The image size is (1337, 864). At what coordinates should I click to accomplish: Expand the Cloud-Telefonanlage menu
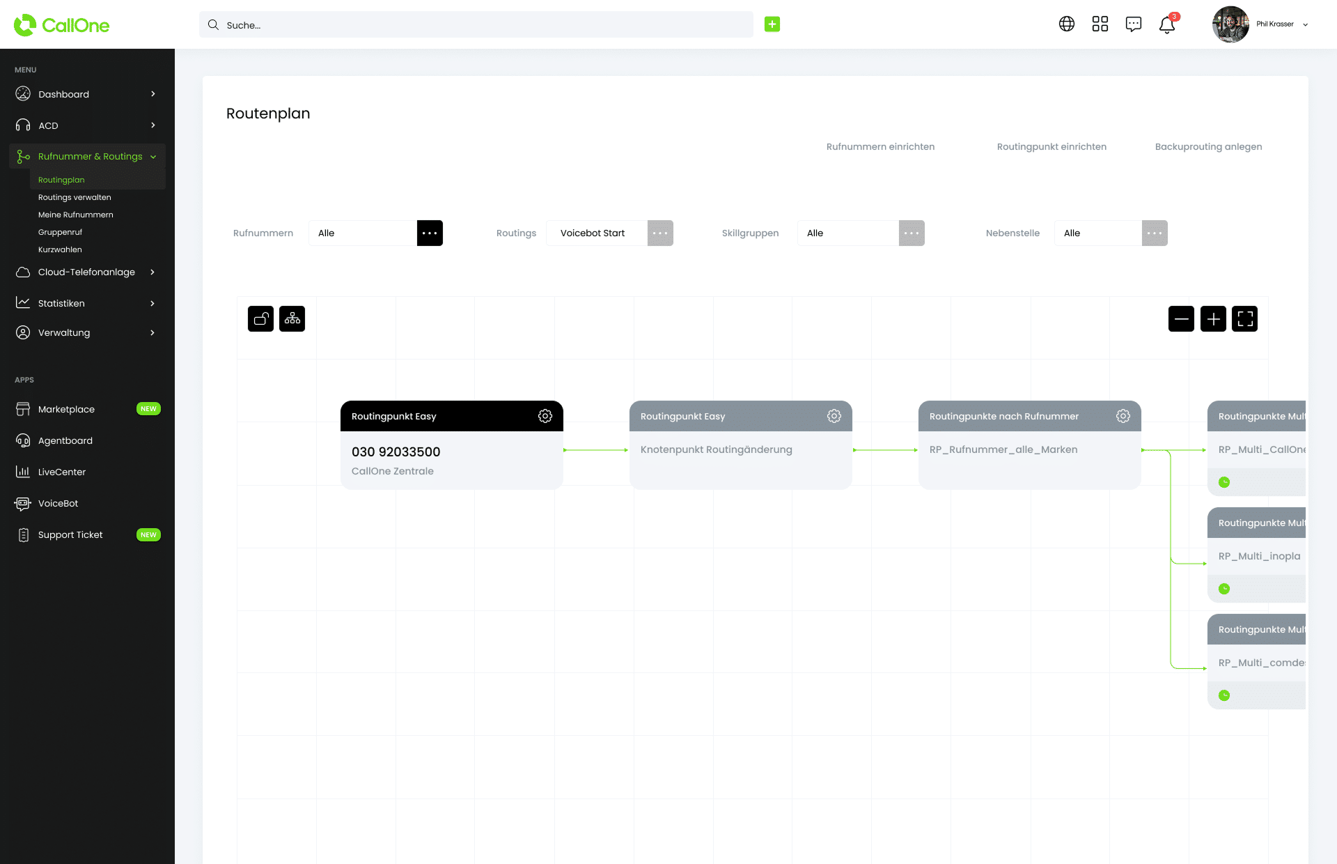(x=86, y=272)
